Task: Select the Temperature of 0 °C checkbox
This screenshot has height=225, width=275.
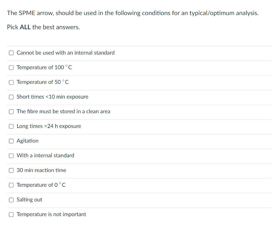Action: (x=11, y=185)
